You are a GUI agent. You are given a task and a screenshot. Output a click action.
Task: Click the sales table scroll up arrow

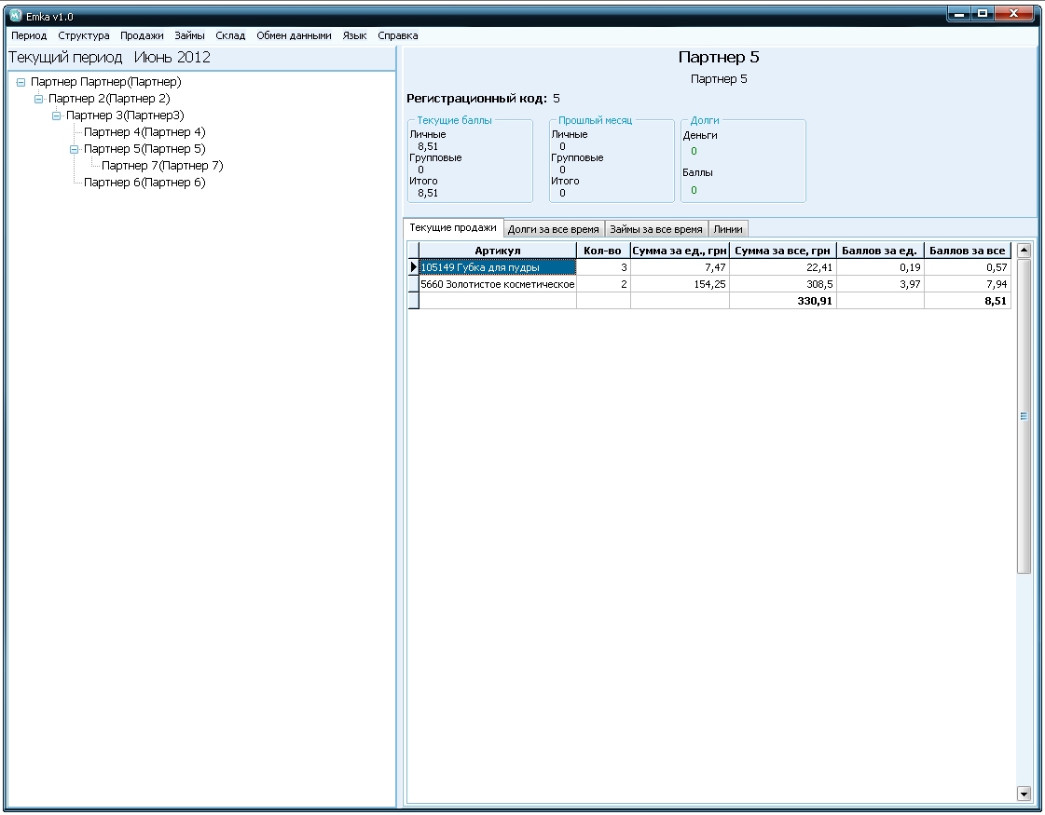click(x=1024, y=251)
